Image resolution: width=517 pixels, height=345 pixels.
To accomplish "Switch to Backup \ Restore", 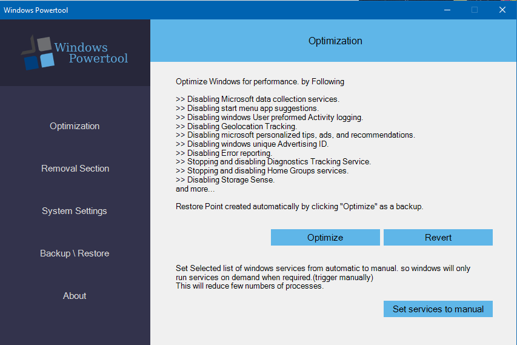I will click(x=75, y=253).
